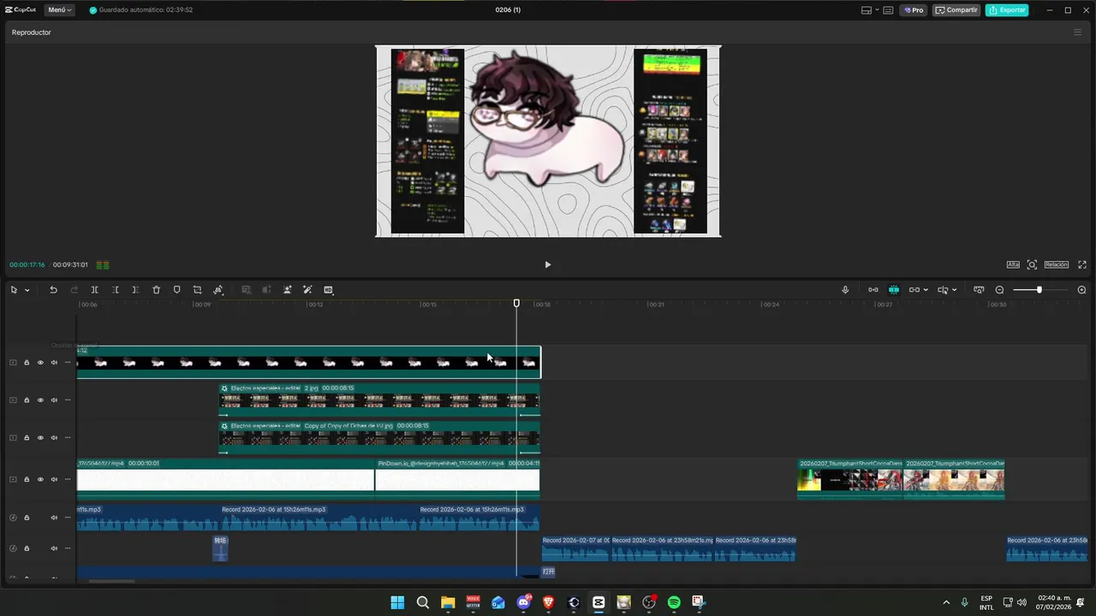Add a marker with the shield icon

[x=176, y=290]
